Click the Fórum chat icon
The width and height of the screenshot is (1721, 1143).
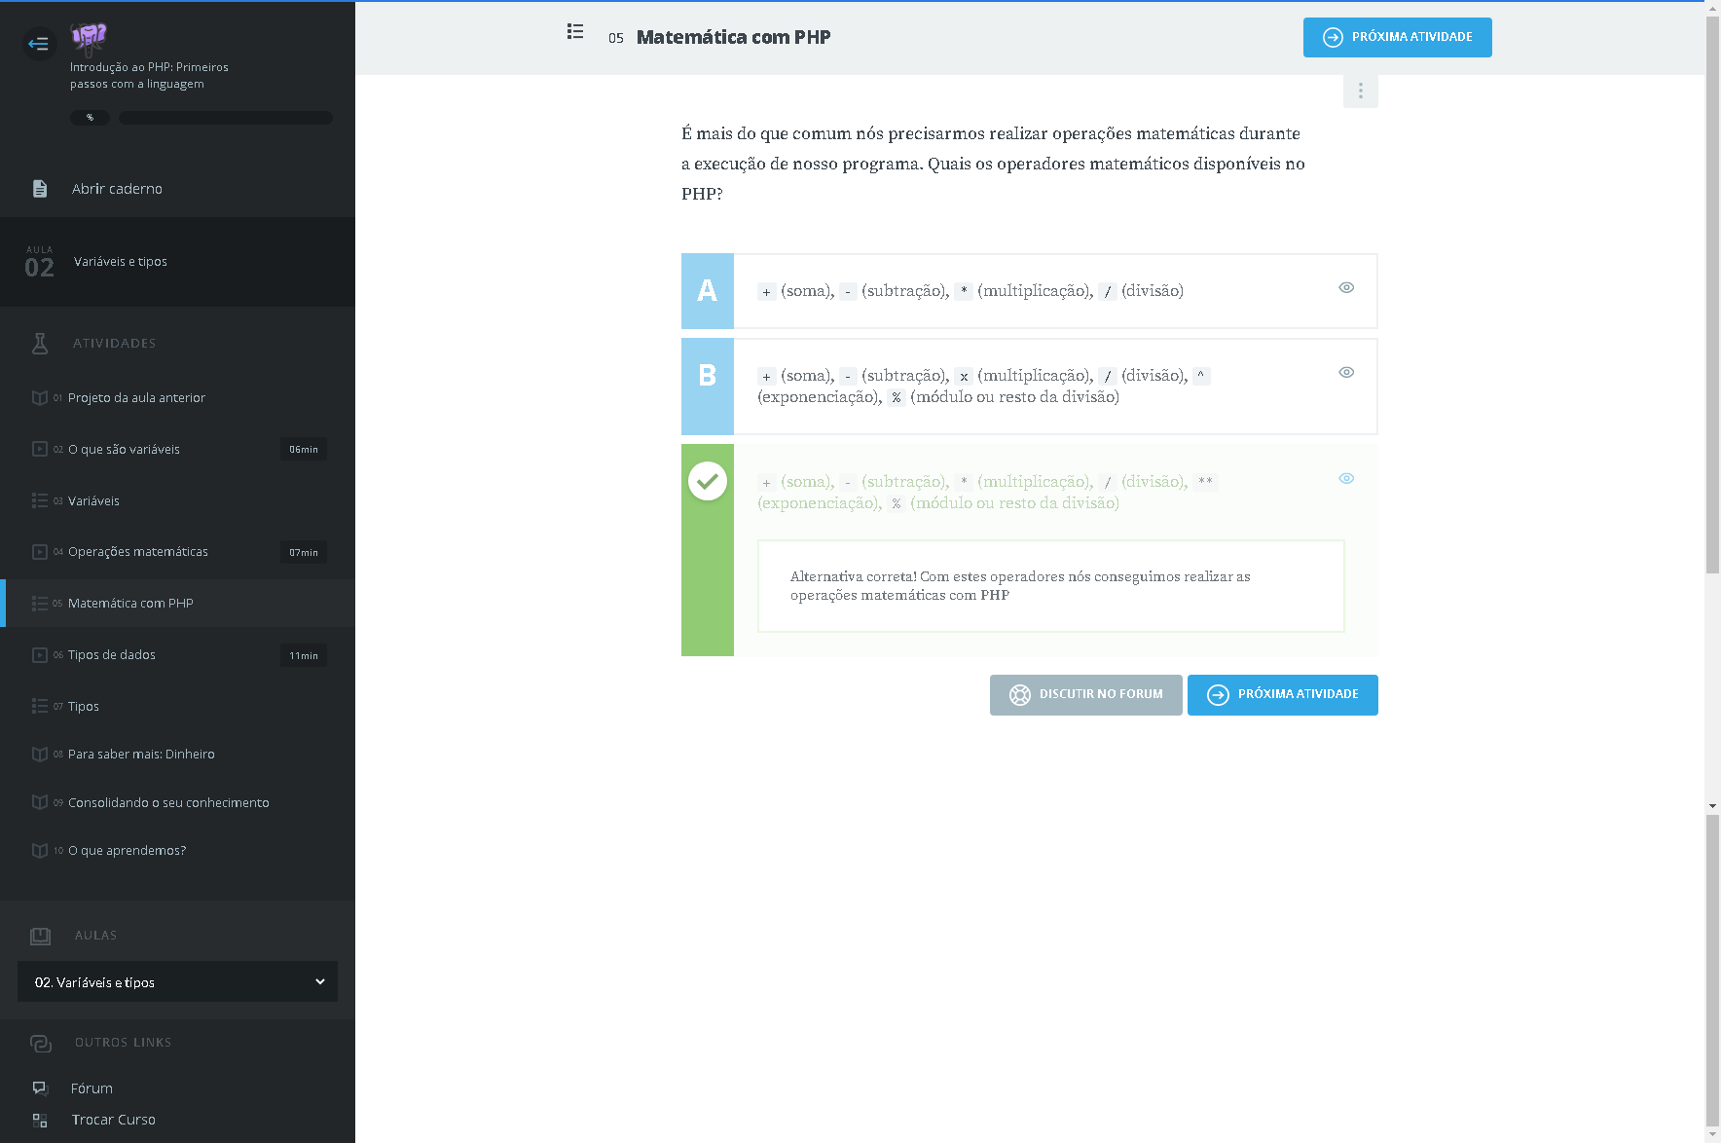40,1088
